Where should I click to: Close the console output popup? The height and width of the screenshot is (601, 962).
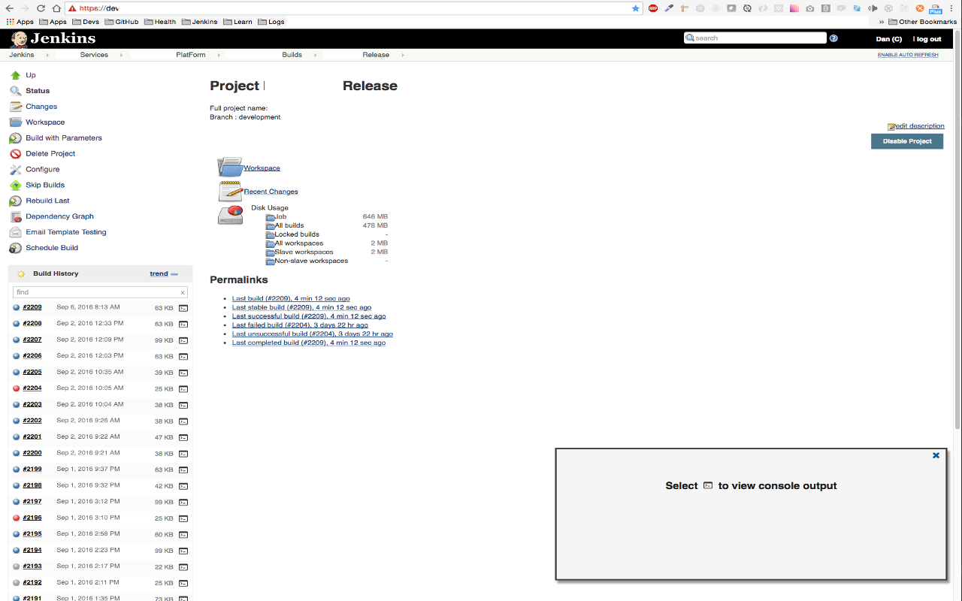click(936, 455)
